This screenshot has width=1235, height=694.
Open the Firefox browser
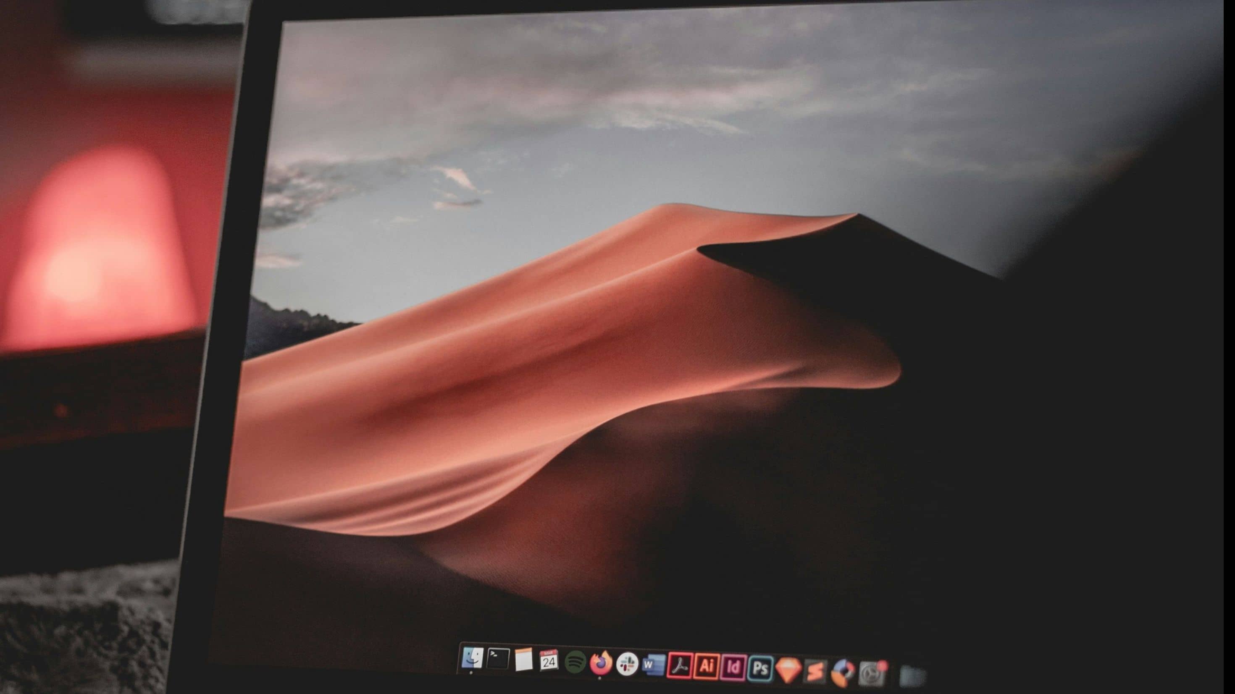(601, 663)
